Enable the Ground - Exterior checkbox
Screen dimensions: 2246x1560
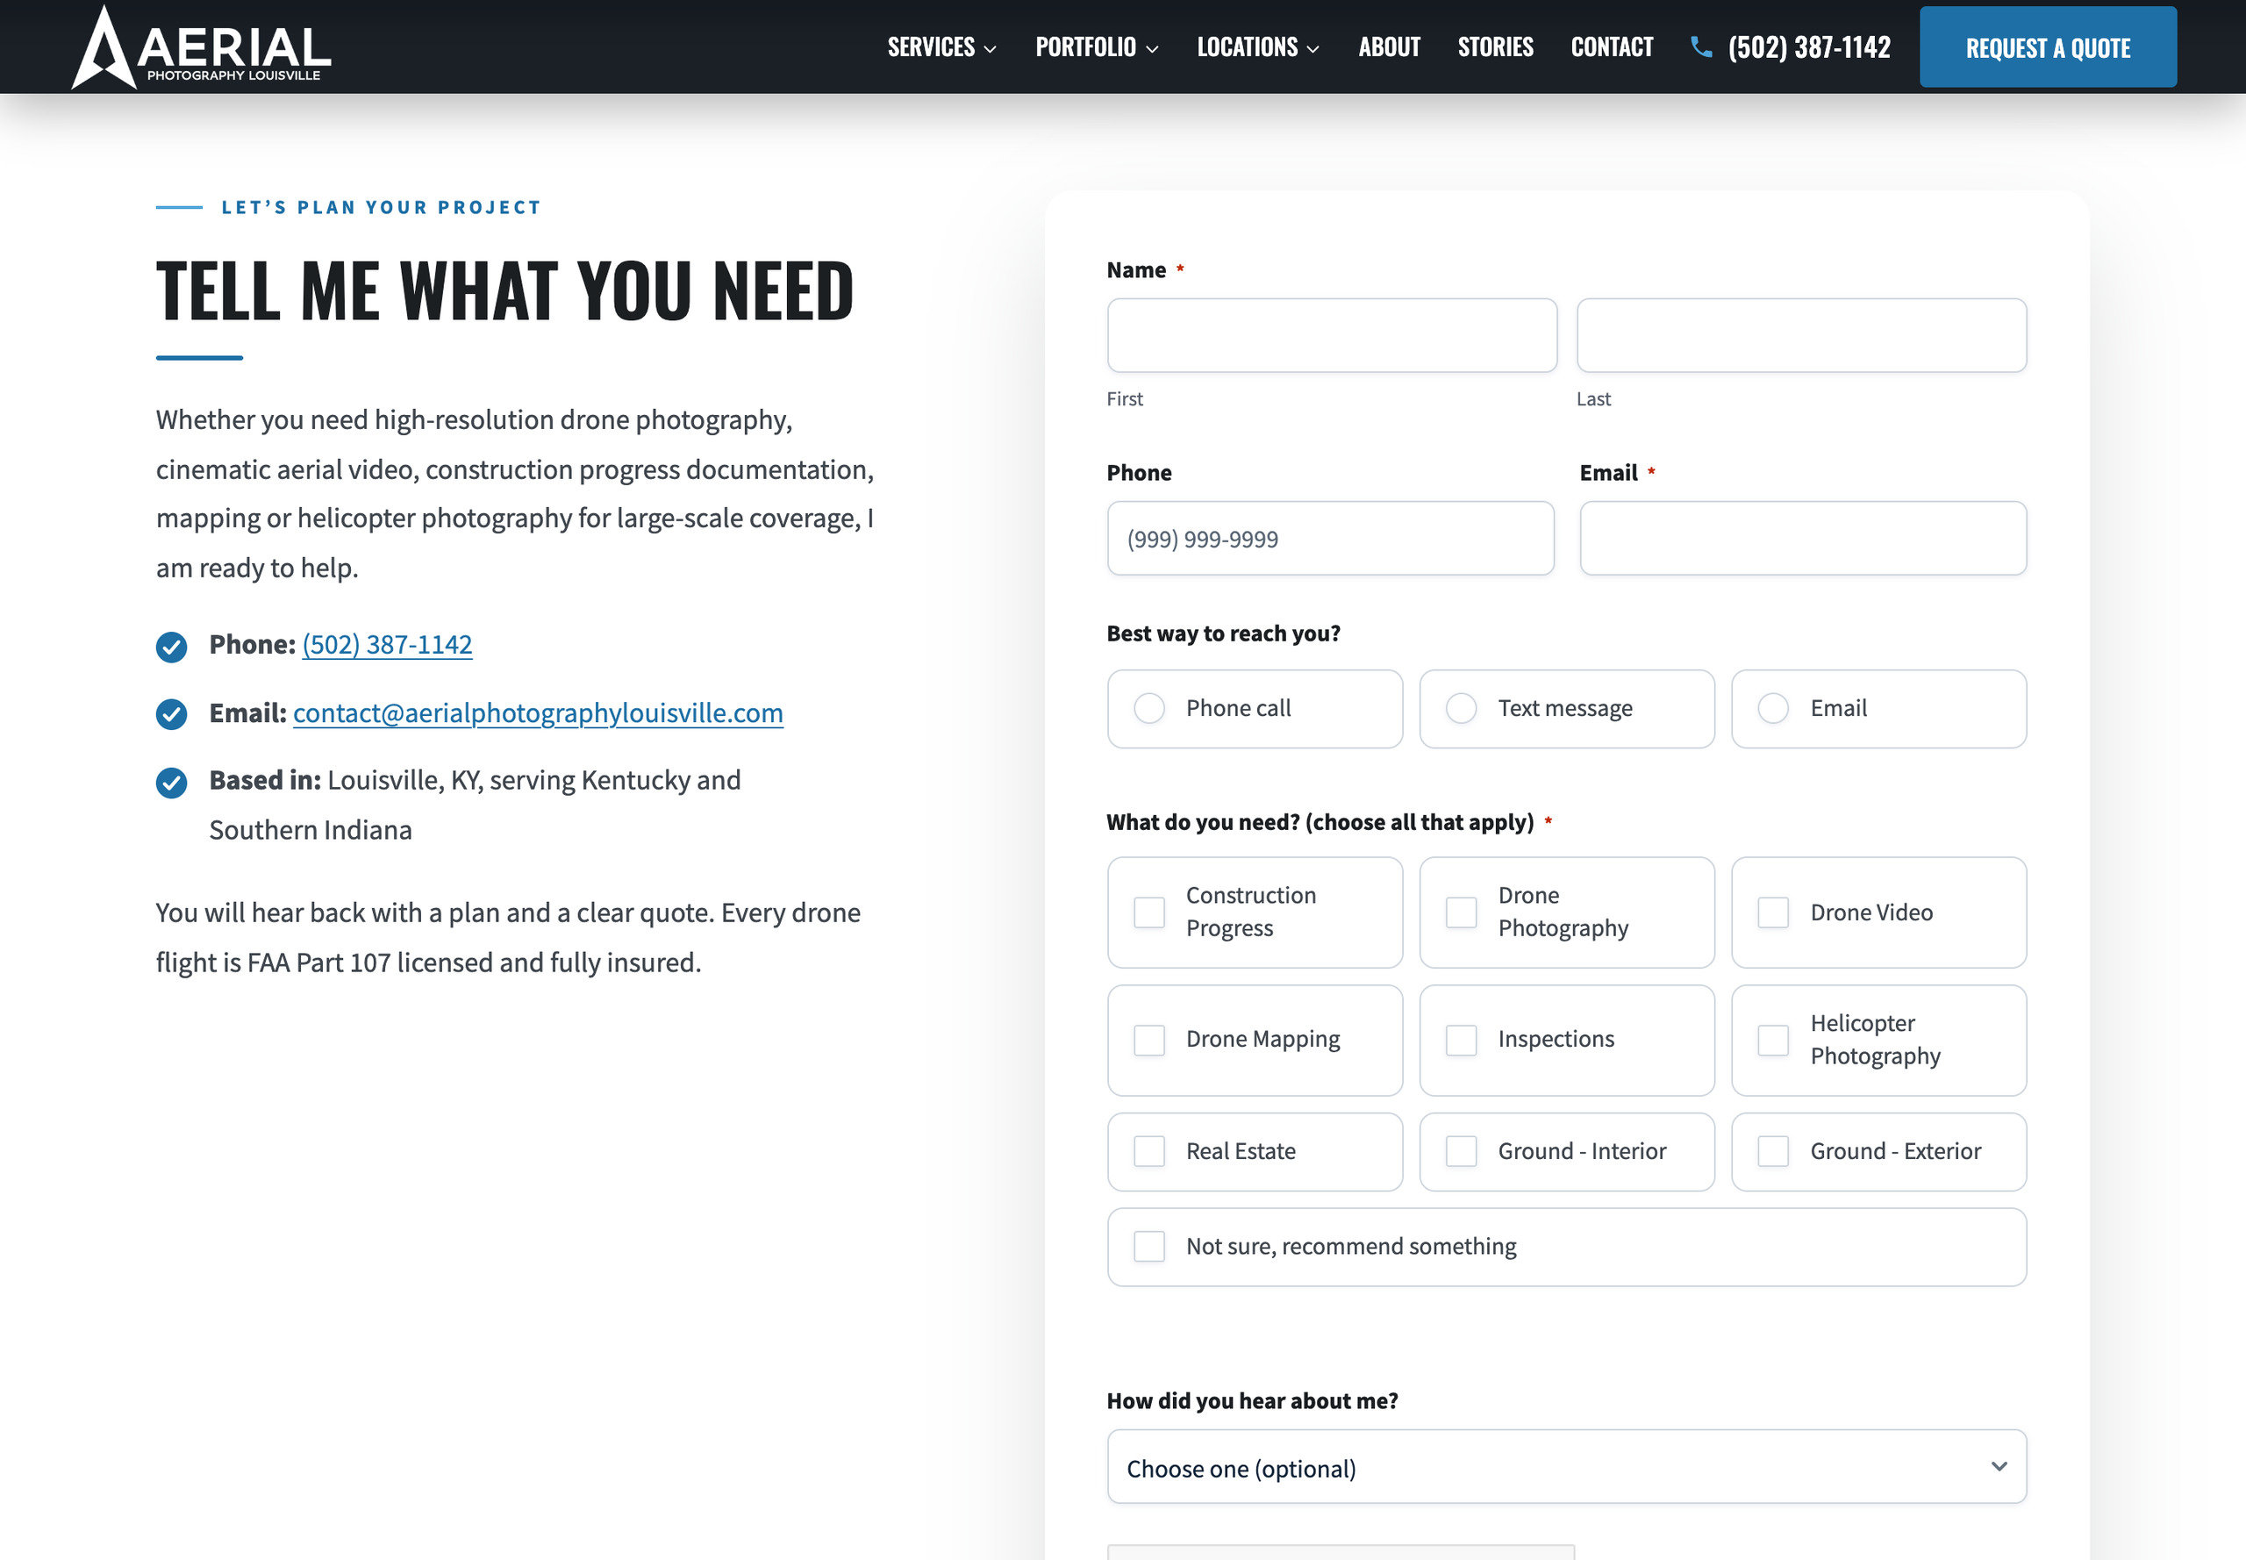tap(1772, 1151)
